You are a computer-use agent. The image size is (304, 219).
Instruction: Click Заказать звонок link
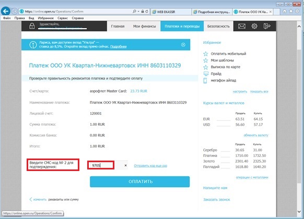coord(216,200)
